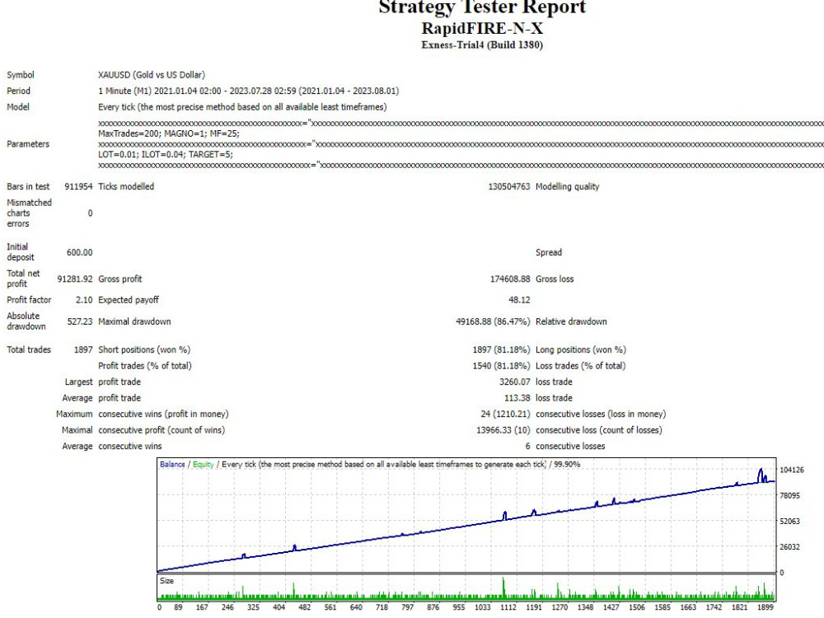Select the Relative drawdown label

(x=571, y=321)
